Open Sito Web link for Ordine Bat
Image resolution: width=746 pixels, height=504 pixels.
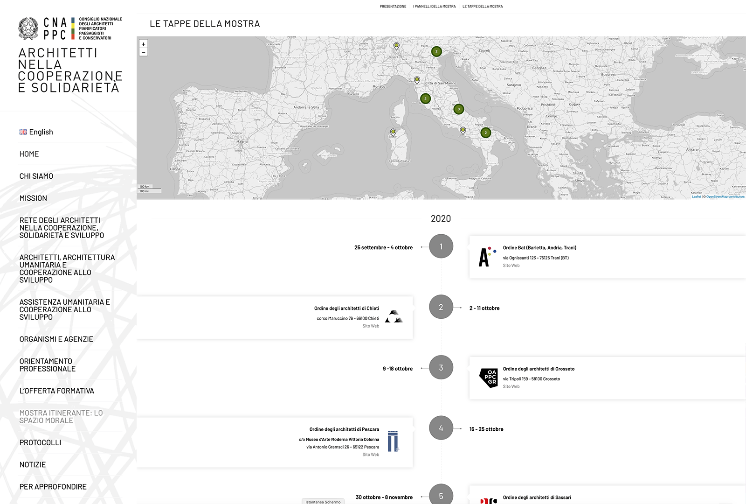(x=511, y=266)
